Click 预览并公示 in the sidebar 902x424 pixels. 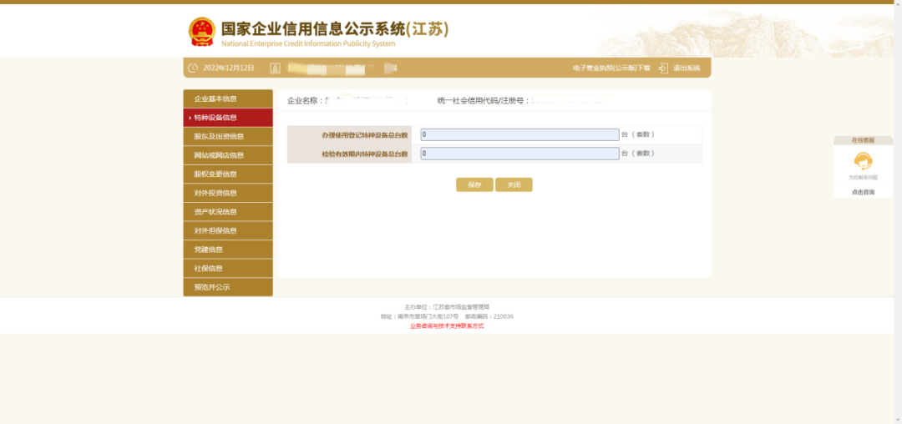click(x=228, y=287)
